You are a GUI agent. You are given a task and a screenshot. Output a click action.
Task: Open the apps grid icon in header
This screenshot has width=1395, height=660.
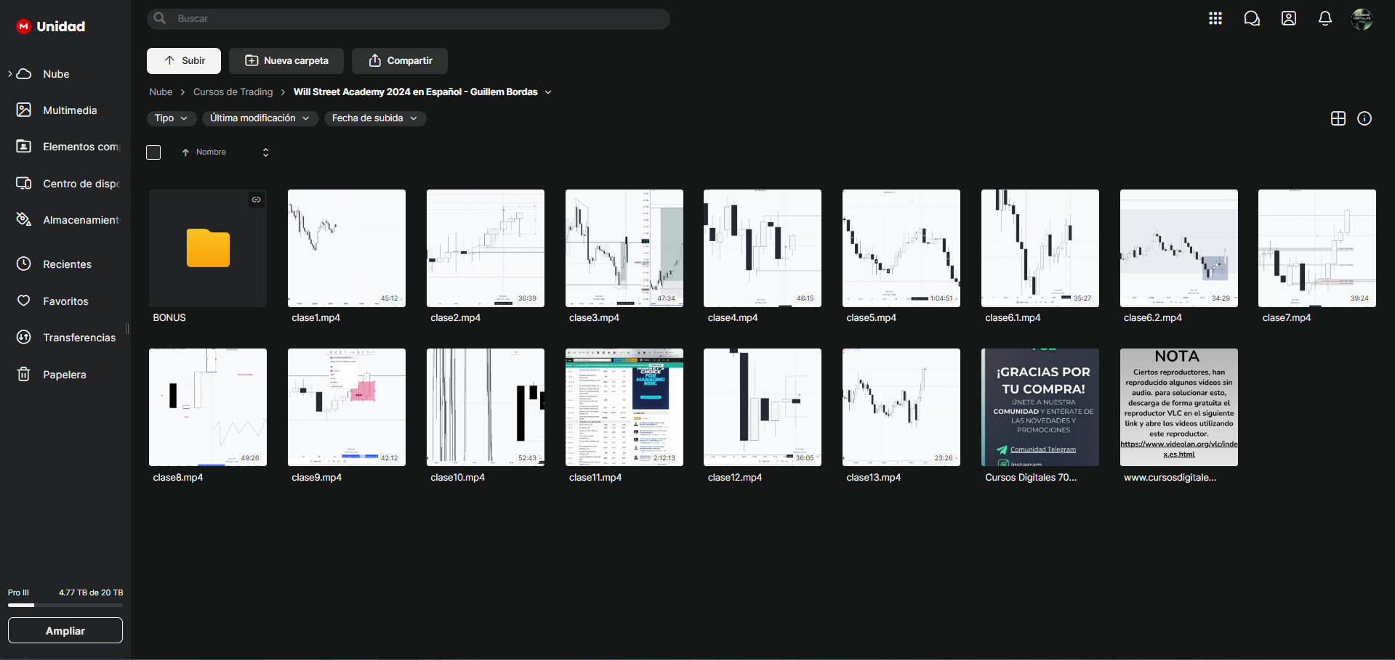click(x=1215, y=19)
